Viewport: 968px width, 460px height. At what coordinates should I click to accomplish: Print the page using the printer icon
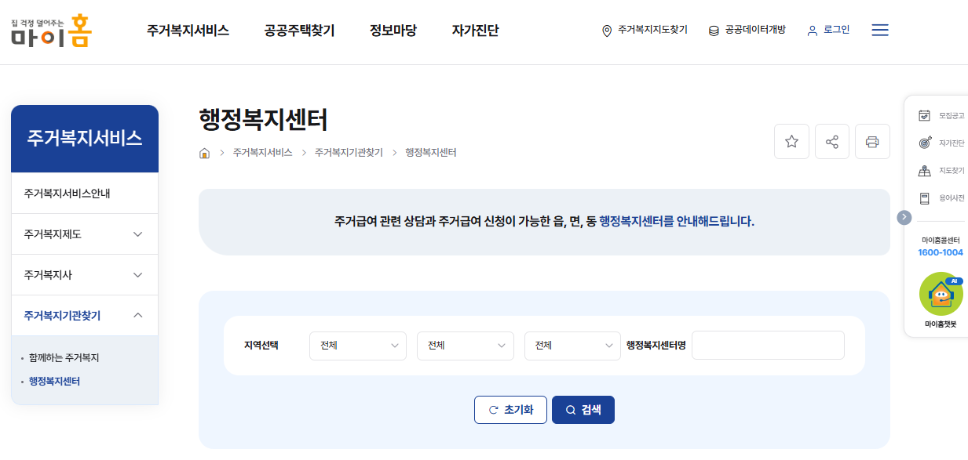click(x=872, y=141)
